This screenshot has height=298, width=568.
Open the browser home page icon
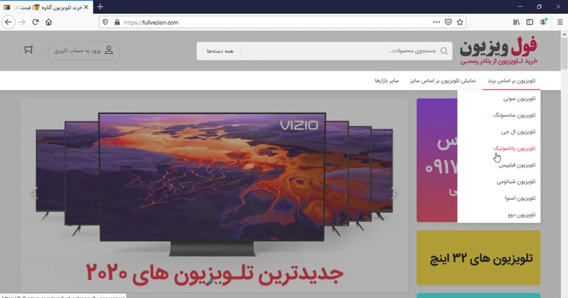[x=49, y=22]
